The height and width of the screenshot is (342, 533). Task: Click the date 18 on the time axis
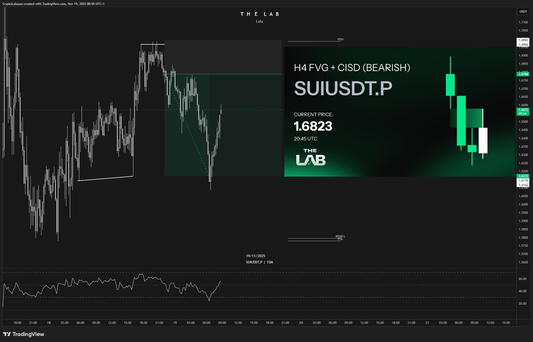point(49,323)
